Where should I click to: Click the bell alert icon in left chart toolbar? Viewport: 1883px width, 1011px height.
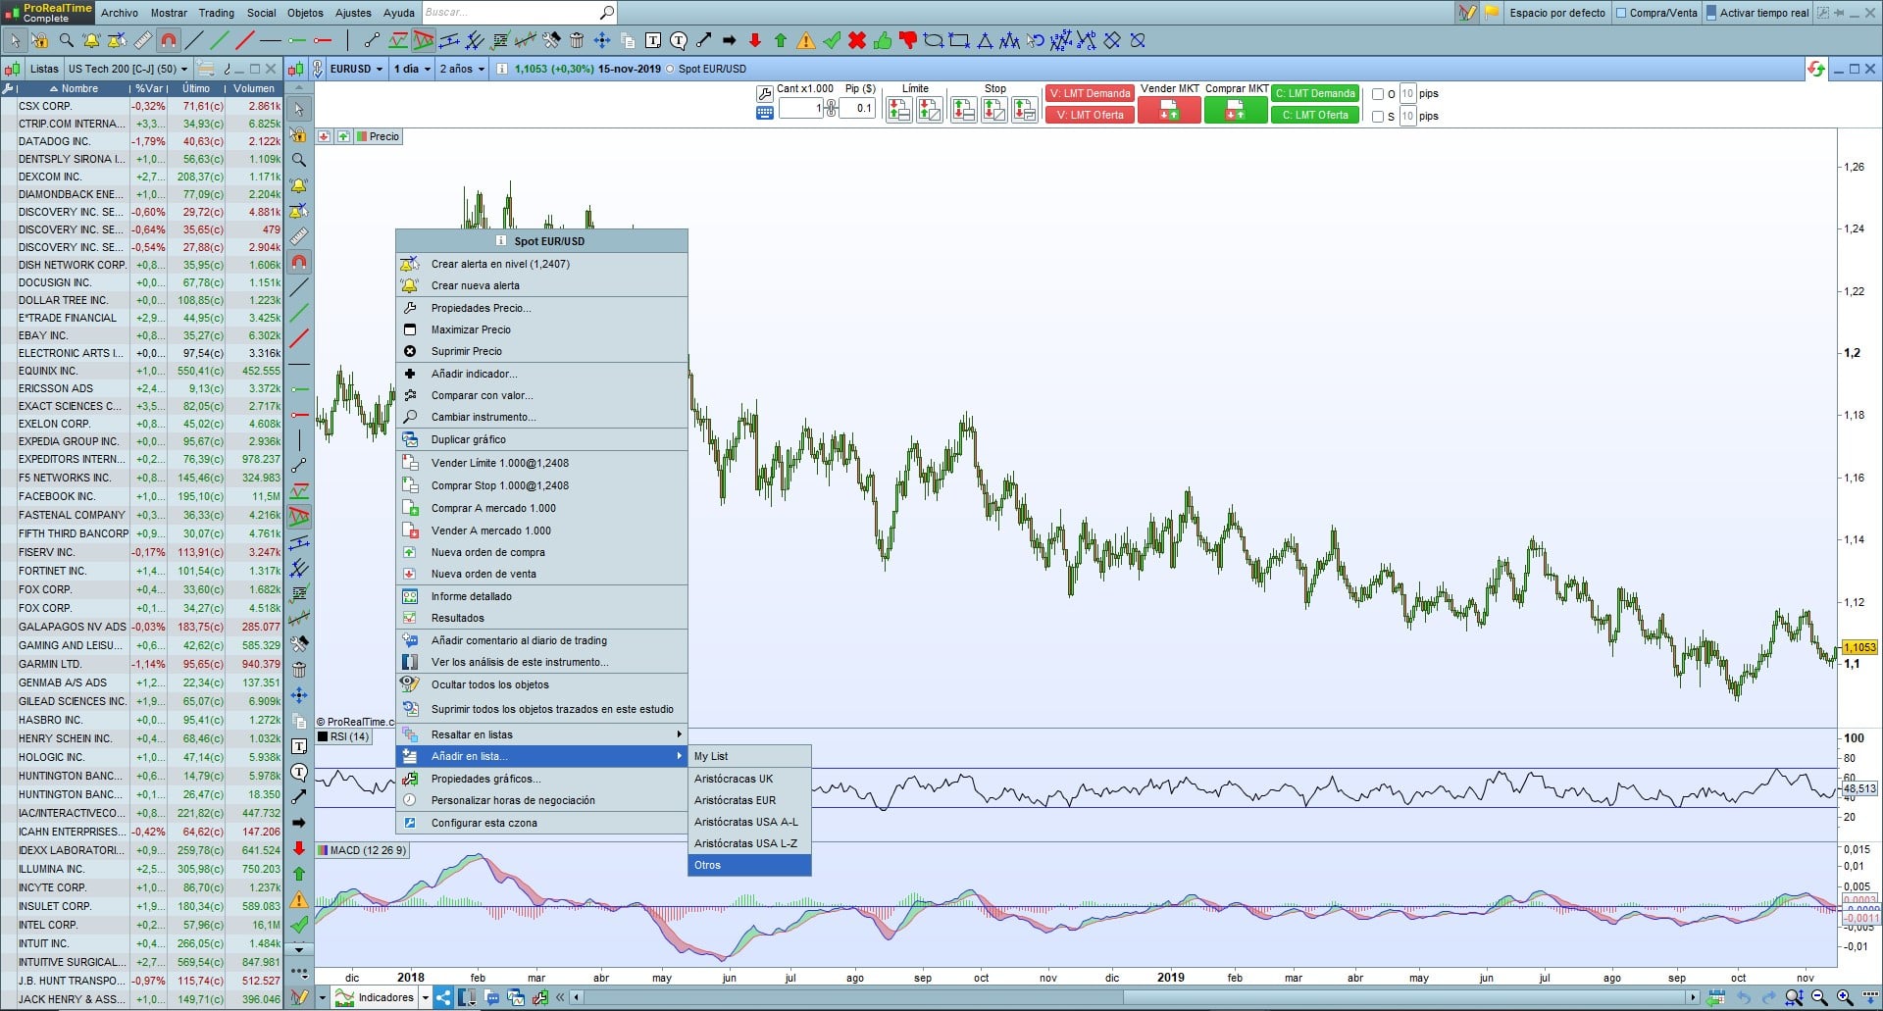pyautogui.click(x=299, y=185)
